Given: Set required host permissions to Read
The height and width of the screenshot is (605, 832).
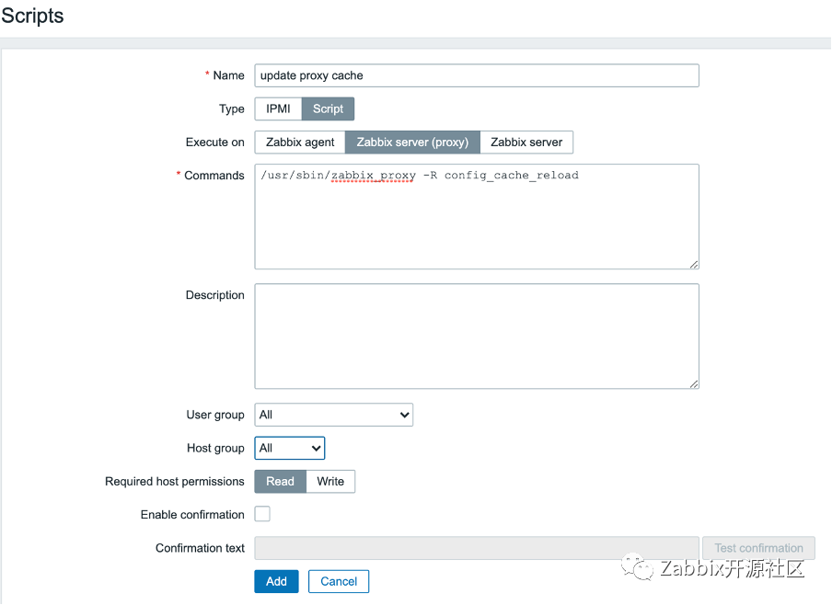Looking at the screenshot, I should pyautogui.click(x=280, y=482).
